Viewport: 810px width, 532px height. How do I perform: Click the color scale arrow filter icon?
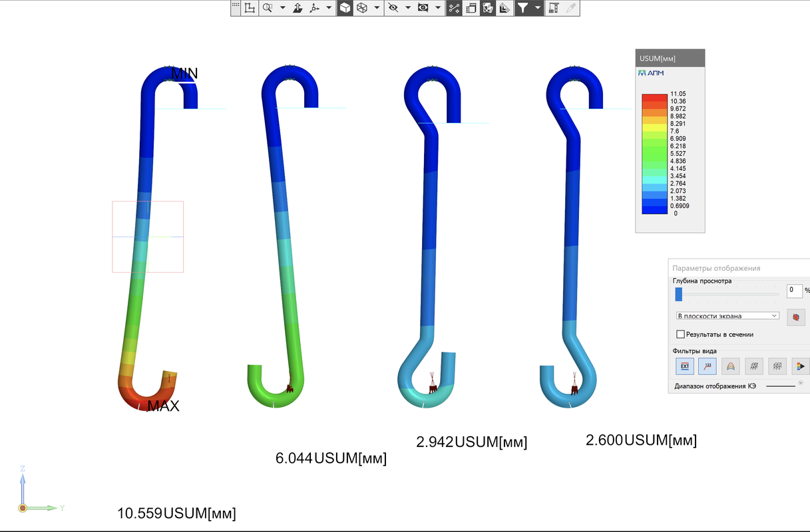coord(801,366)
